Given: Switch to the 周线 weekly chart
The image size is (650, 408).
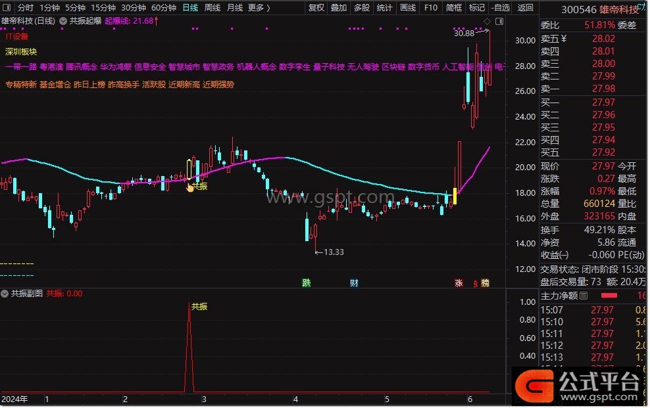Looking at the screenshot, I should pyautogui.click(x=213, y=7).
